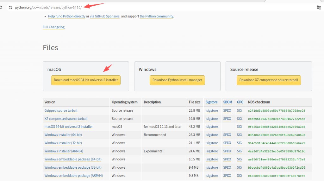The height and width of the screenshot is (181, 324).
Task: Click the Files section heading
Action: click(50, 48)
